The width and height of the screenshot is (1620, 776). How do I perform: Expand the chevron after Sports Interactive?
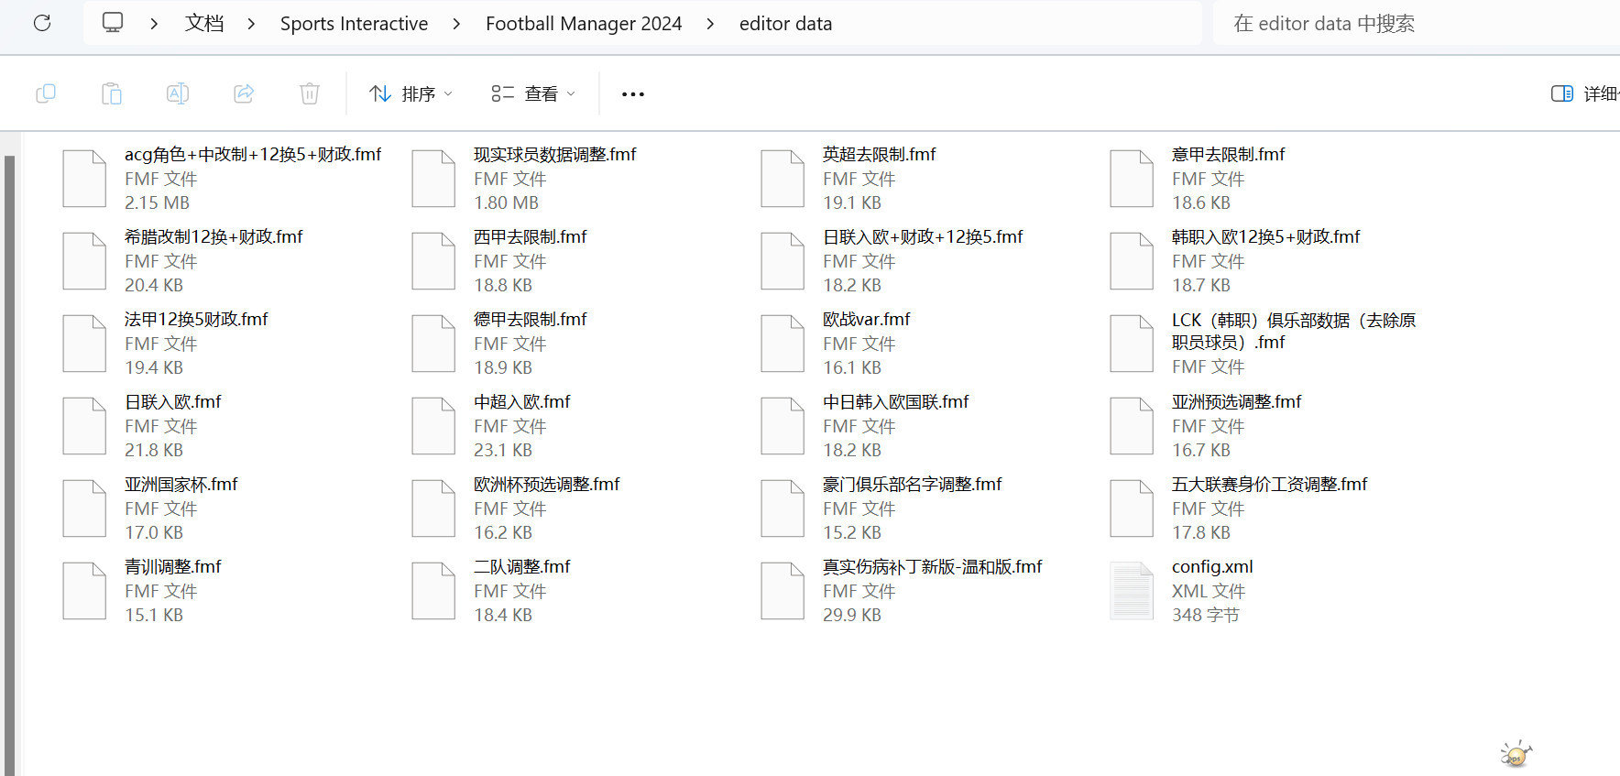point(456,24)
